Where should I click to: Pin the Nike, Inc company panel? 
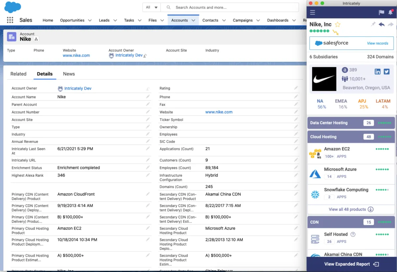coord(373,24)
